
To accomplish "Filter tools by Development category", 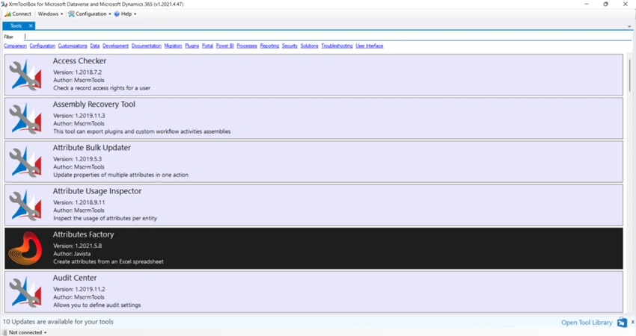I will coord(115,46).
